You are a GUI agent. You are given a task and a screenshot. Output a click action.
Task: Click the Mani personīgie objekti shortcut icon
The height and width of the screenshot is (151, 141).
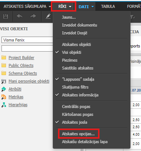pos(4,81)
